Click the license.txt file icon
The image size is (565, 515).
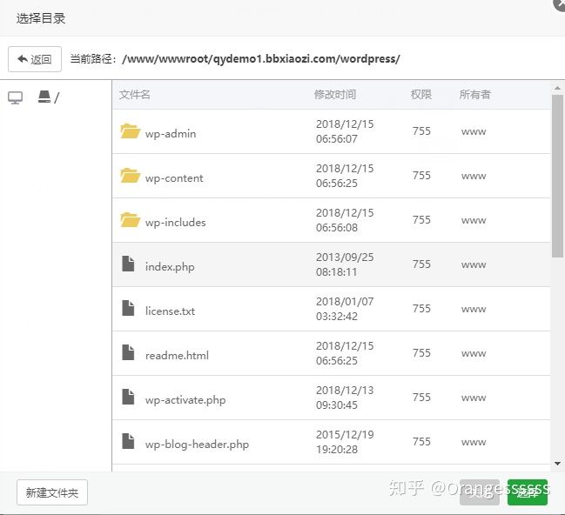128,308
